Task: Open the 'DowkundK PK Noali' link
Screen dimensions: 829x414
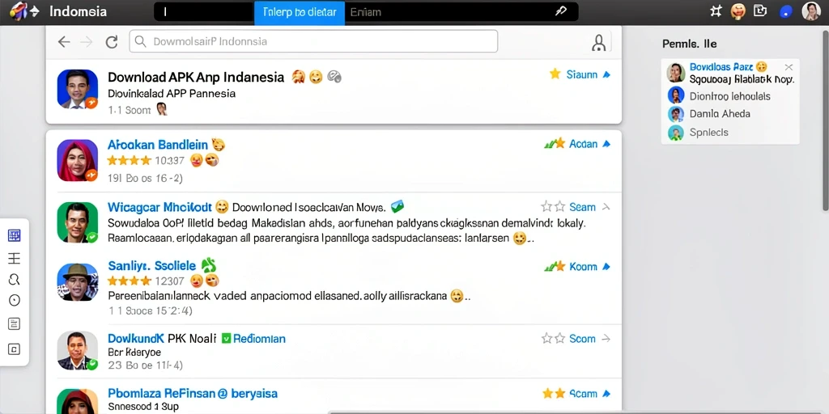Action: tap(162, 339)
